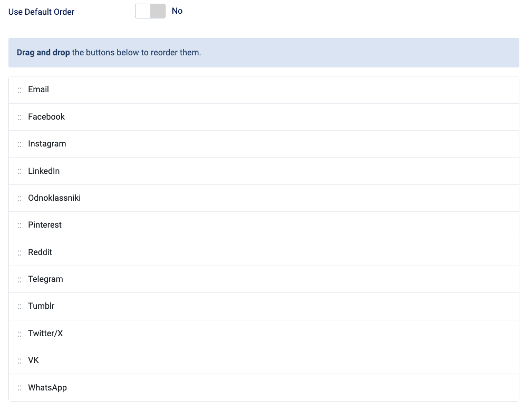Click the drag handle beside Email
This screenshot has height=411, width=532.
(20, 90)
